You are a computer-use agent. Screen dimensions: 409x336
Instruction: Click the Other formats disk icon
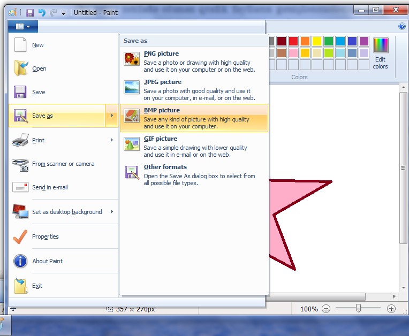tap(132, 172)
